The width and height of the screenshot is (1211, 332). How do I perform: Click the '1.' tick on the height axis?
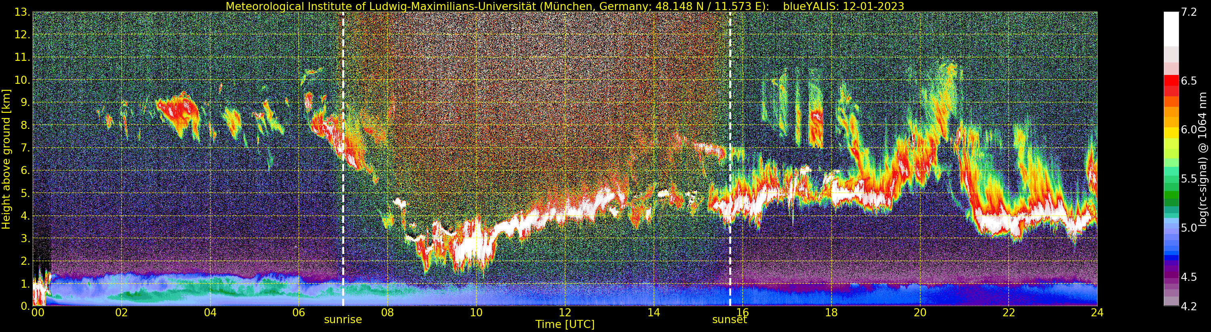[25, 283]
